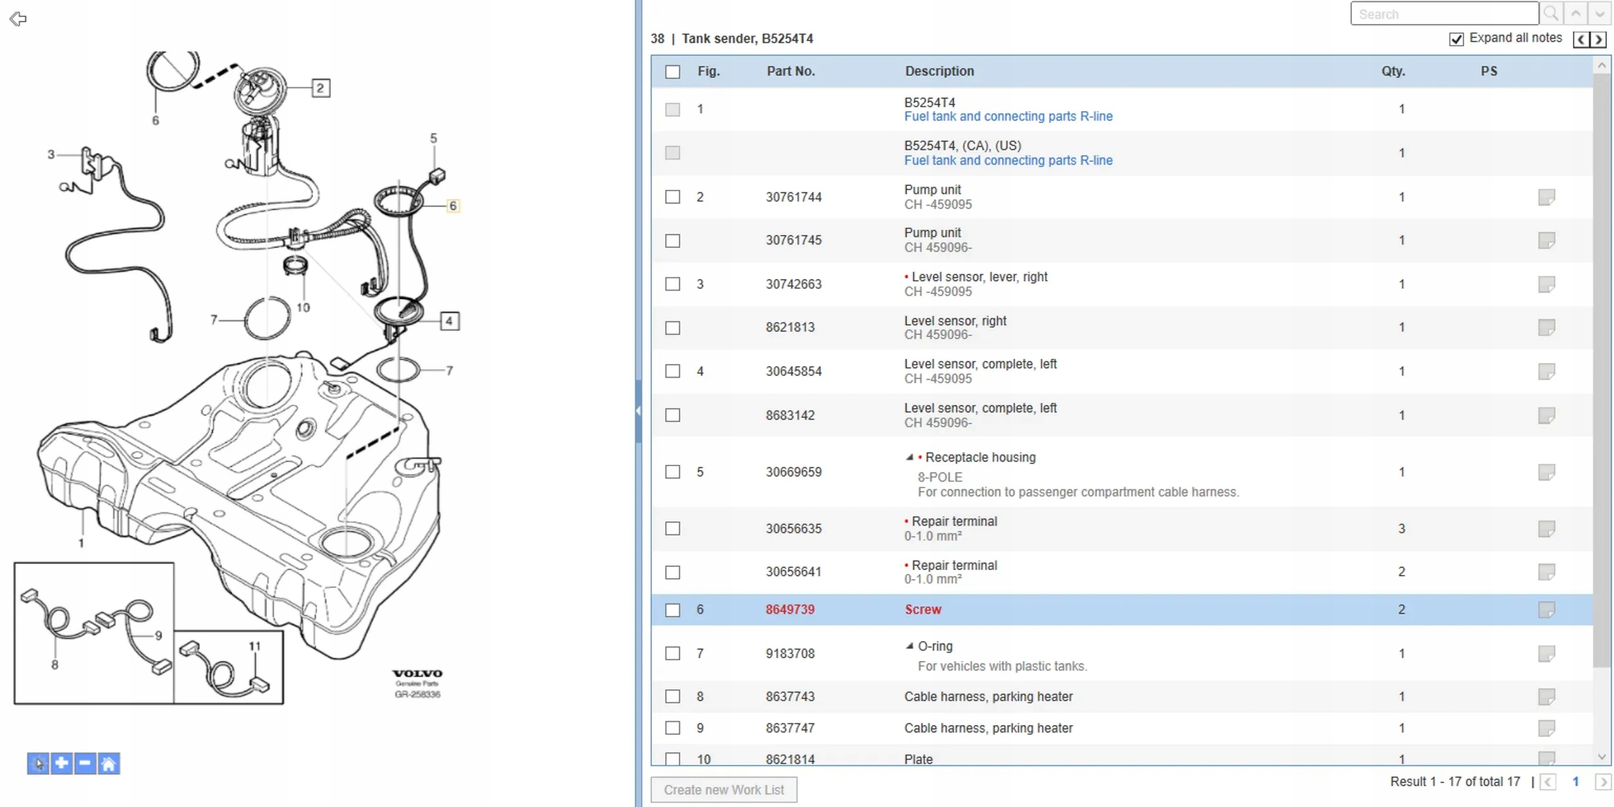Open Fuel tank and connecting parts R-line link

[x=1008, y=117]
